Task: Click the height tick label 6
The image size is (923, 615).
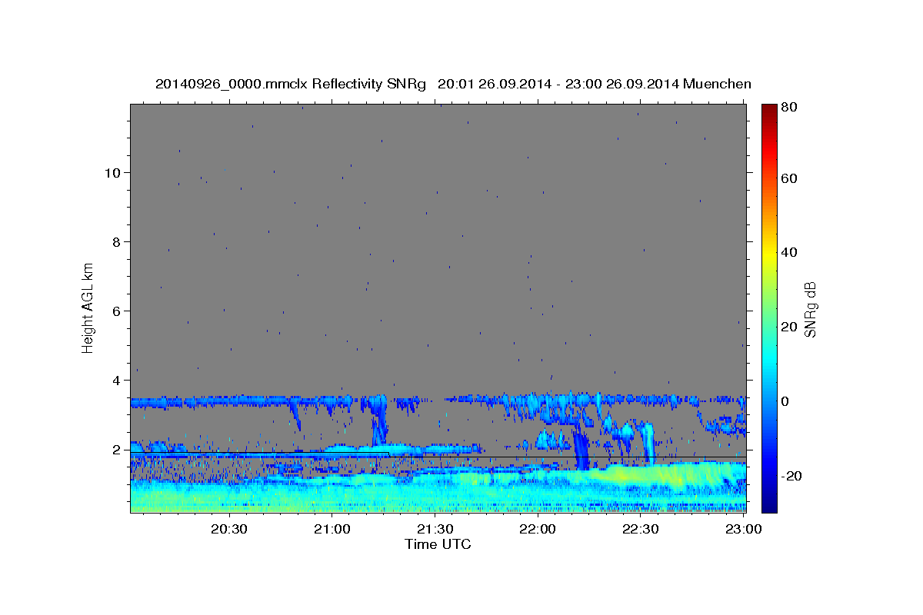Action: [x=117, y=311]
